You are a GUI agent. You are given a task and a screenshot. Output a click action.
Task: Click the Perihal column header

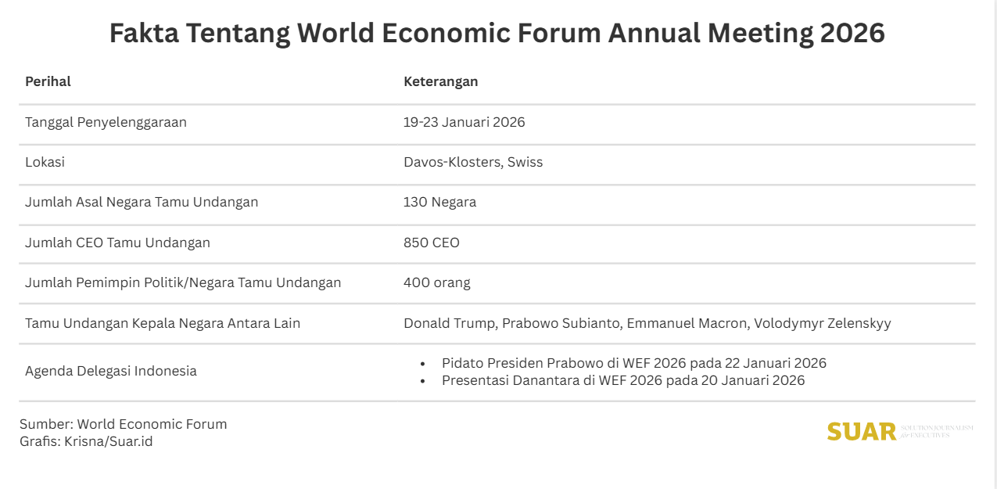pyautogui.click(x=48, y=81)
